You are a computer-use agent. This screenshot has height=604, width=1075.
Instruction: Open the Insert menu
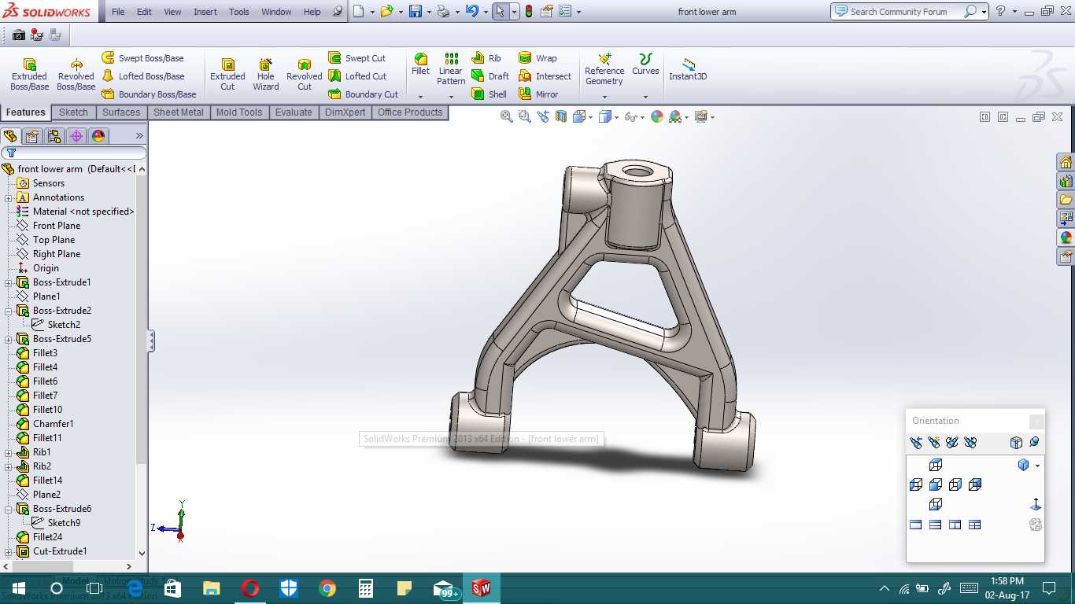coord(205,12)
